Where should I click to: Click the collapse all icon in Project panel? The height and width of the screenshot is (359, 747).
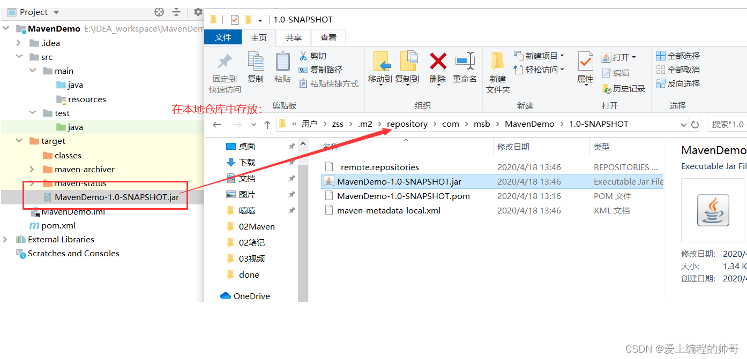[x=176, y=12]
